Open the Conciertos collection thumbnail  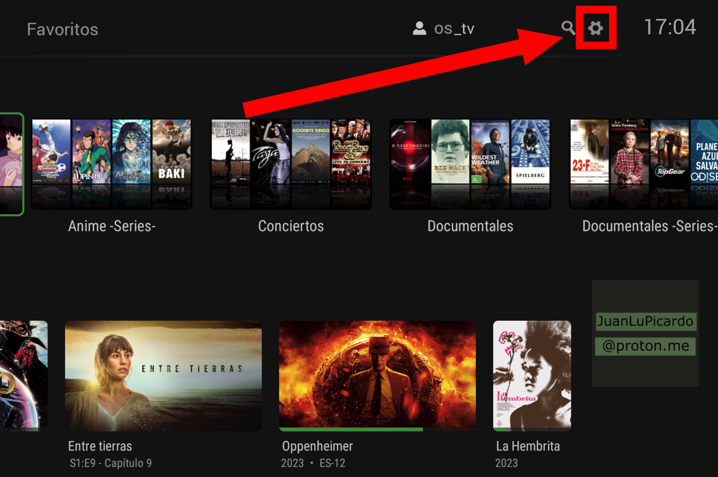[290, 163]
